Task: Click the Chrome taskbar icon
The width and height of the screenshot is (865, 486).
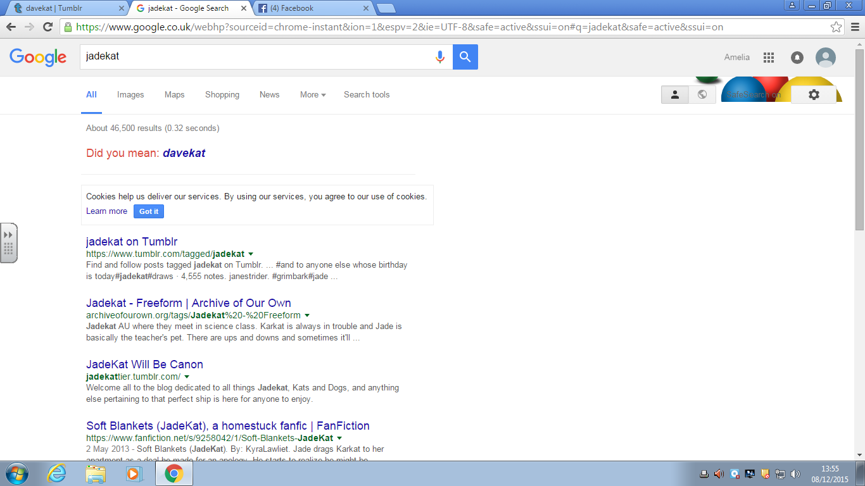Action: tap(174, 473)
